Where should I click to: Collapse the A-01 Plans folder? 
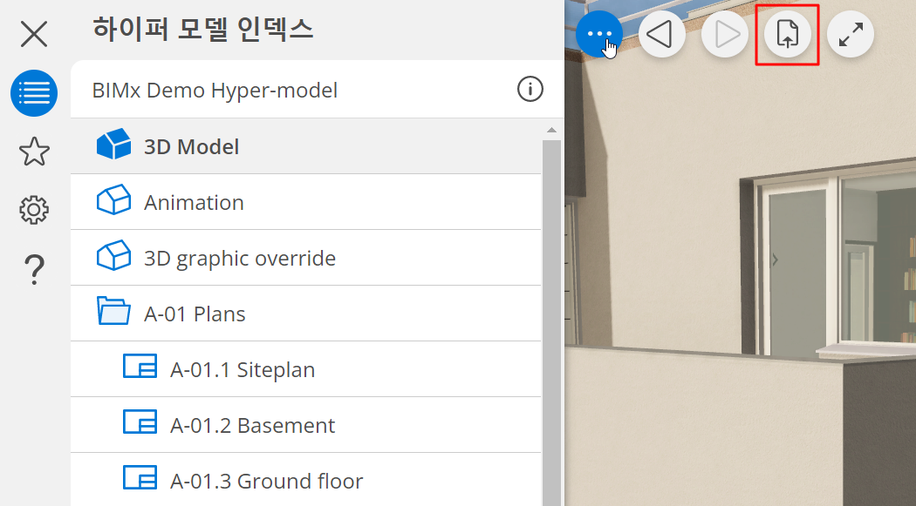pos(113,313)
